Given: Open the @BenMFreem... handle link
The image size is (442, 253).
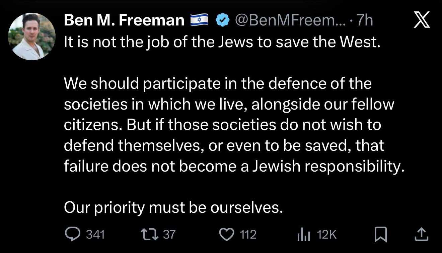Looking at the screenshot, I should (290, 21).
